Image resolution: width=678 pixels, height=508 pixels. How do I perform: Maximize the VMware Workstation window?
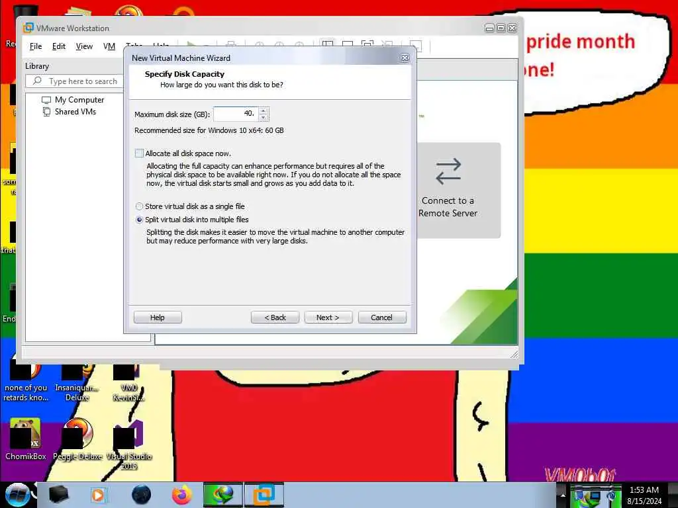point(501,28)
